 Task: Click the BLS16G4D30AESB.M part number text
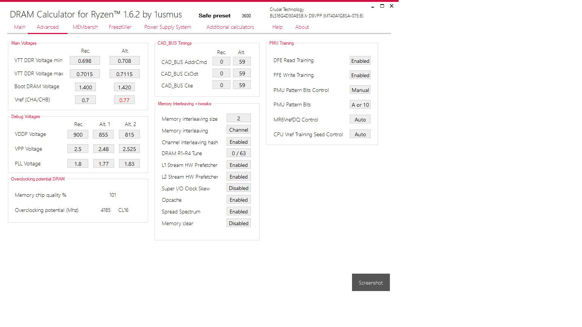tap(288, 16)
